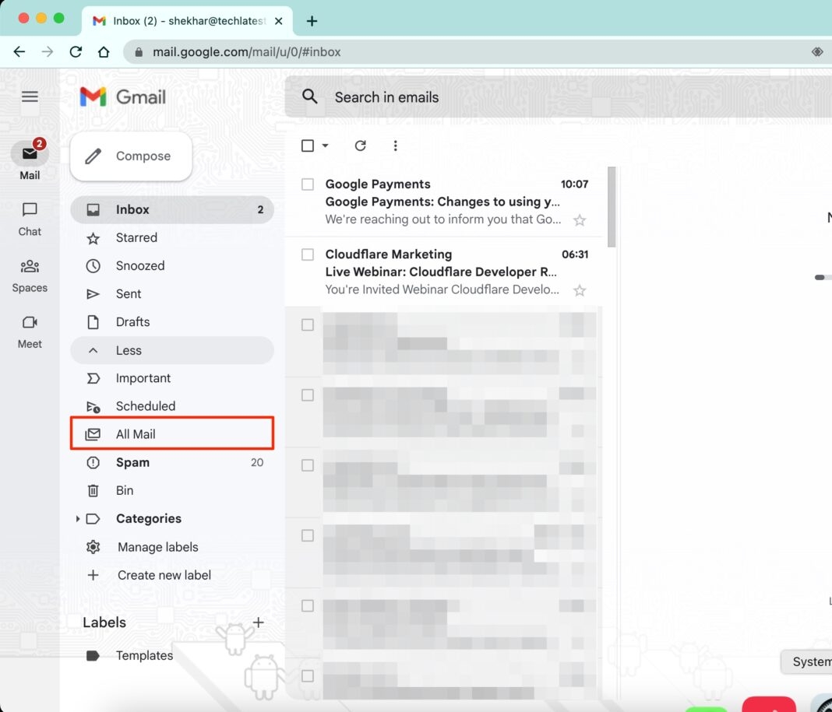Click the Compose button
Image resolution: width=832 pixels, height=712 pixels.
point(131,156)
